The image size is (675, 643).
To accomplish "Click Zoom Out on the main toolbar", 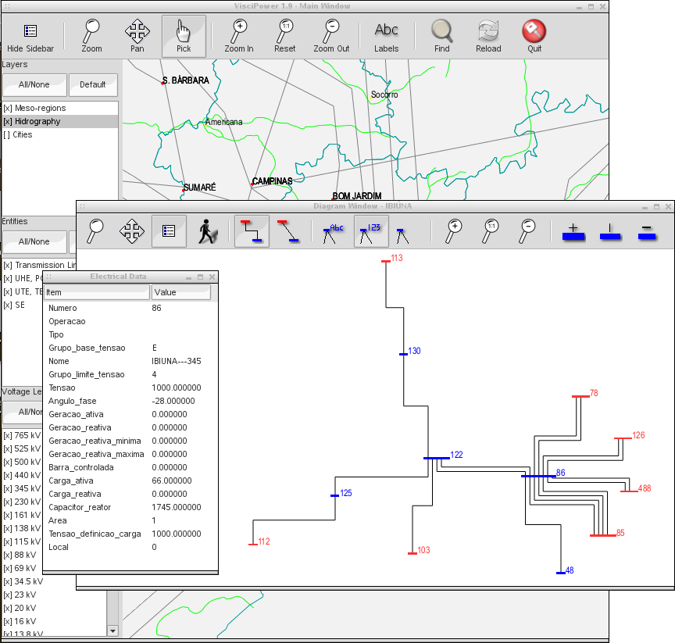I will tap(331, 37).
